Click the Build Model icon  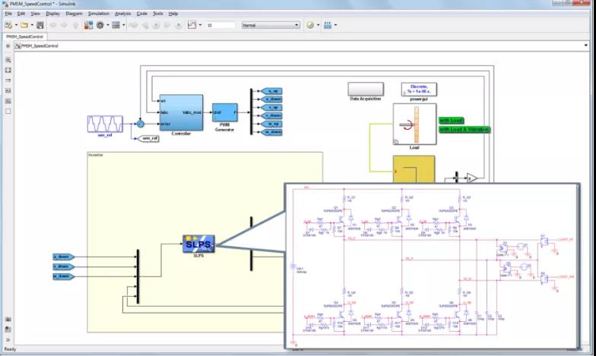click(x=328, y=25)
